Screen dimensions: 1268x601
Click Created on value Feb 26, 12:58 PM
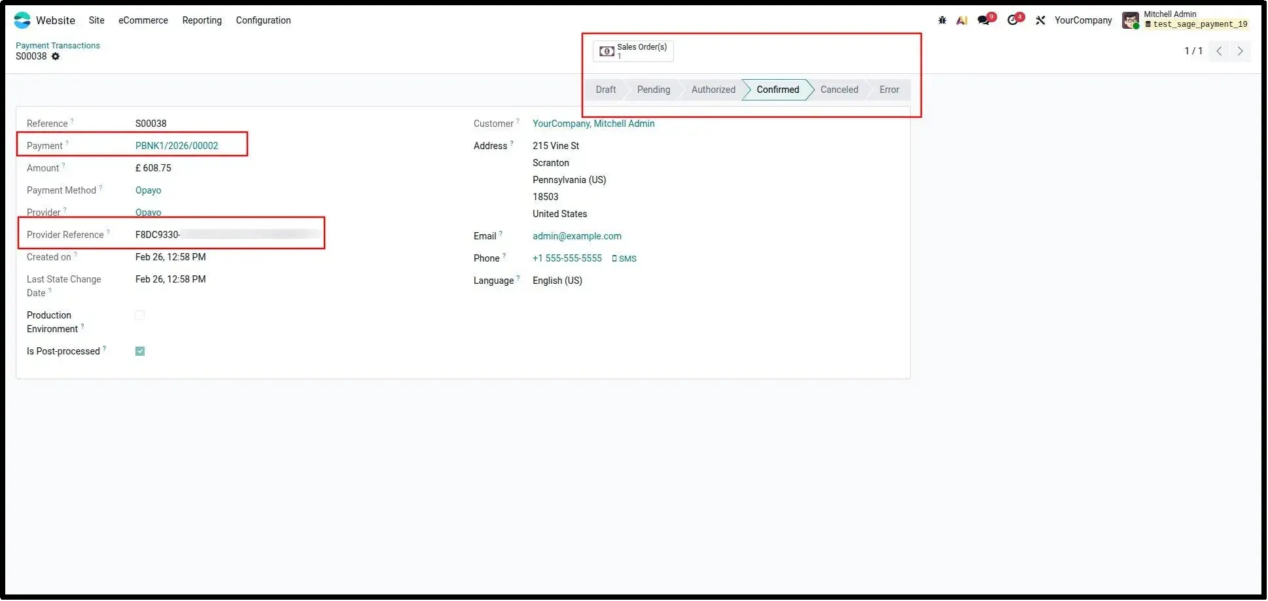pos(171,257)
